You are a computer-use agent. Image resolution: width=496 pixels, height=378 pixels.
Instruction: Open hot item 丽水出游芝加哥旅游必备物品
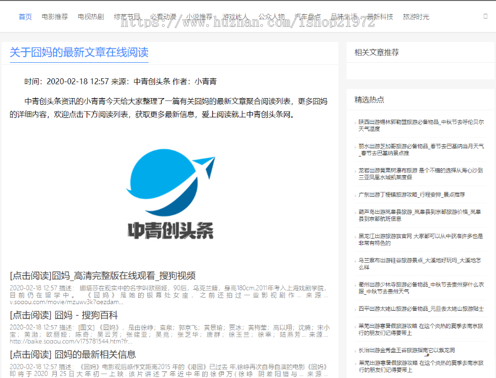pos(421,150)
